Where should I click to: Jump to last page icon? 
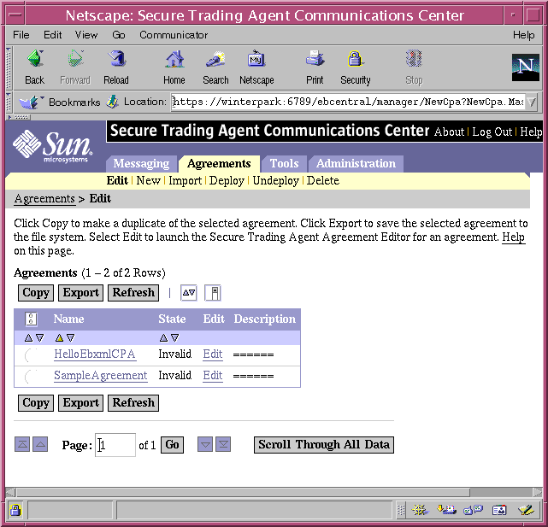click(223, 444)
